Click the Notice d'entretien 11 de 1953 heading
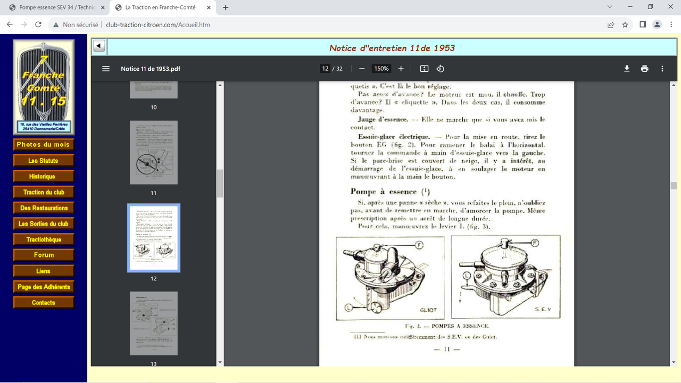The image size is (681, 383). point(392,48)
